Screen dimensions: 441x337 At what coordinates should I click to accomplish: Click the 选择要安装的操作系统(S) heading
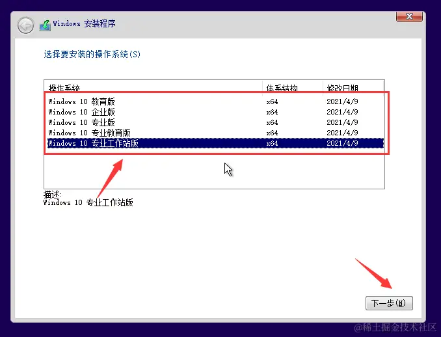click(x=92, y=54)
